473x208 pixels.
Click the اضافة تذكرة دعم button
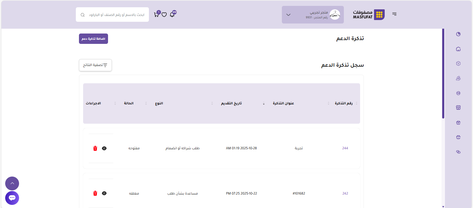pos(93,39)
